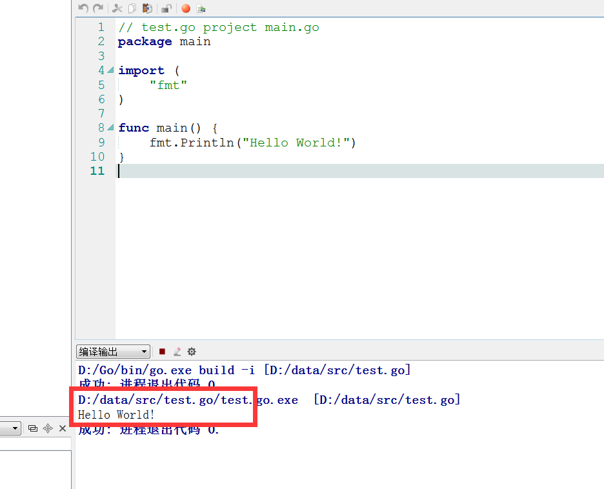Click the Paste clipboard icon

coord(147,8)
